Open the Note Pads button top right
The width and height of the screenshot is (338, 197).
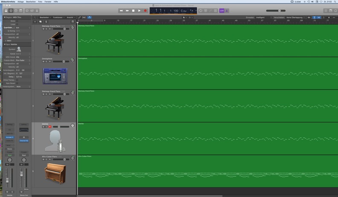click(x=331, y=11)
